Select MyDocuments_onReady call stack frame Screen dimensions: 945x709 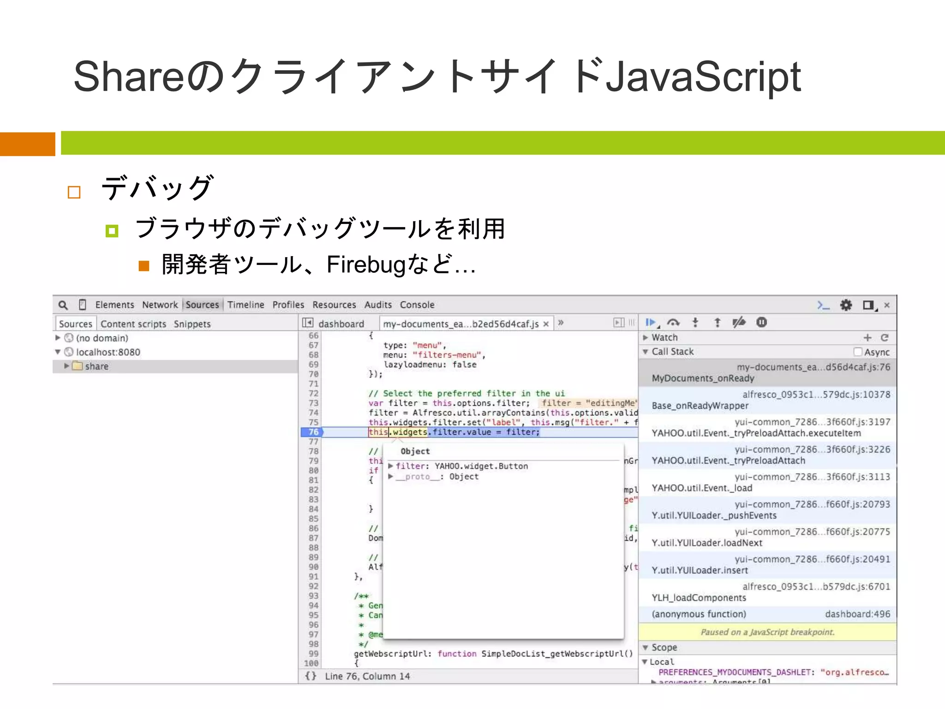tap(767, 373)
